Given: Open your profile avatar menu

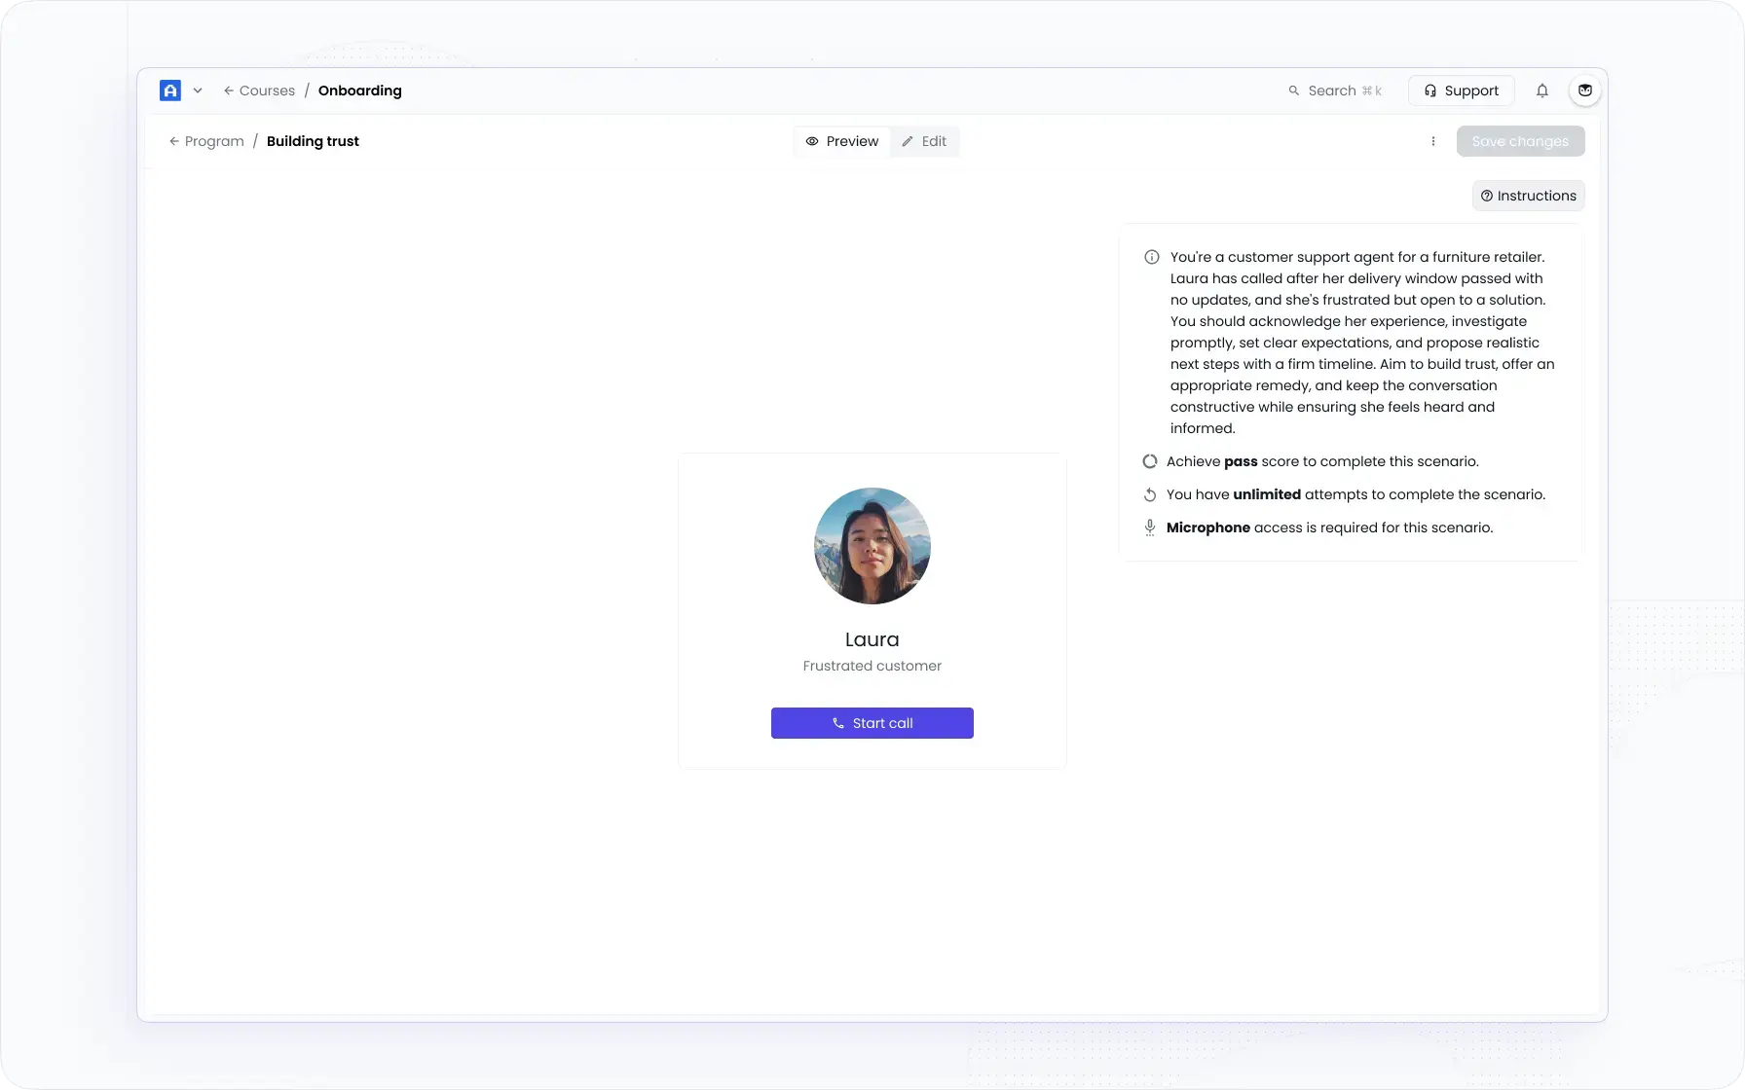Looking at the screenshot, I should point(1585,91).
